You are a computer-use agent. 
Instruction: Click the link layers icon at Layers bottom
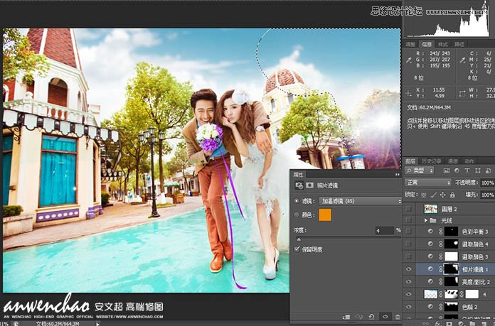point(427,323)
